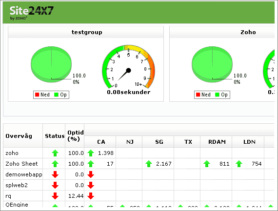Click the Overvåg column header
This screenshot has height=211, width=278.
pos(19,136)
